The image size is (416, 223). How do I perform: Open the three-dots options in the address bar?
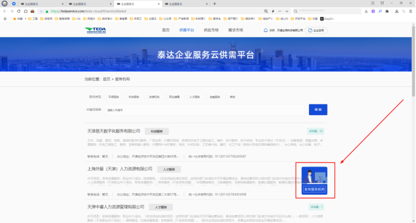[x=280, y=11]
